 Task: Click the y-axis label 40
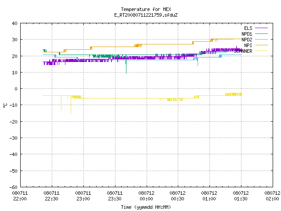pyautogui.click(x=14, y=23)
